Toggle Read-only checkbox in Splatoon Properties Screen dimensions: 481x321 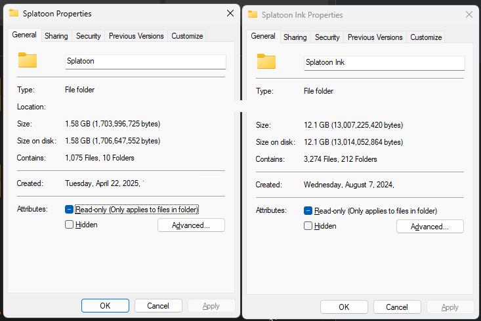coord(69,210)
